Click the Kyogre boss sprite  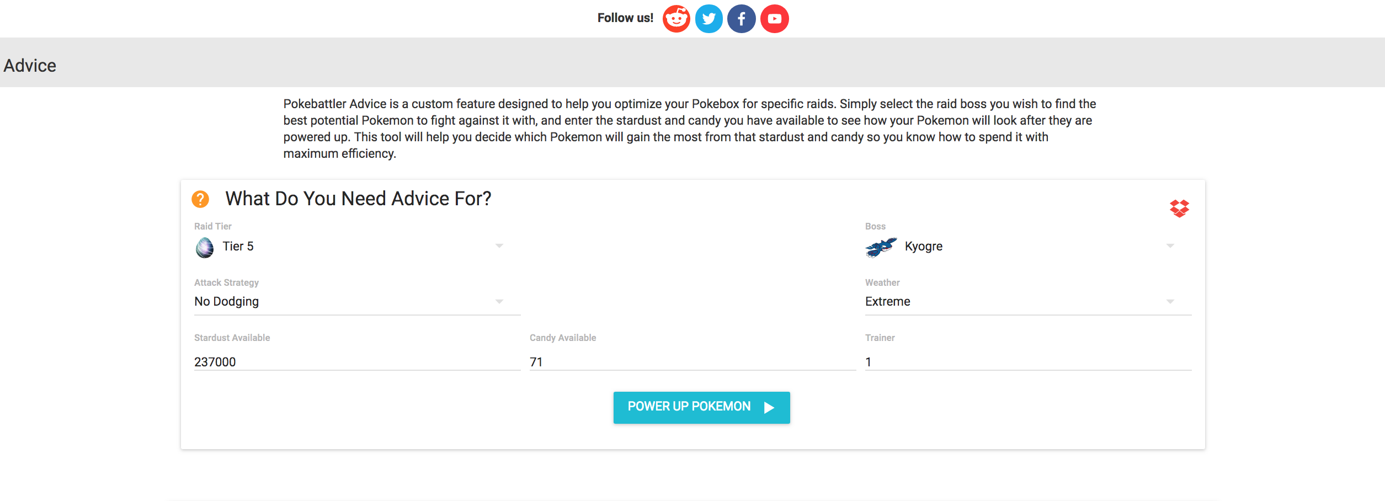880,247
